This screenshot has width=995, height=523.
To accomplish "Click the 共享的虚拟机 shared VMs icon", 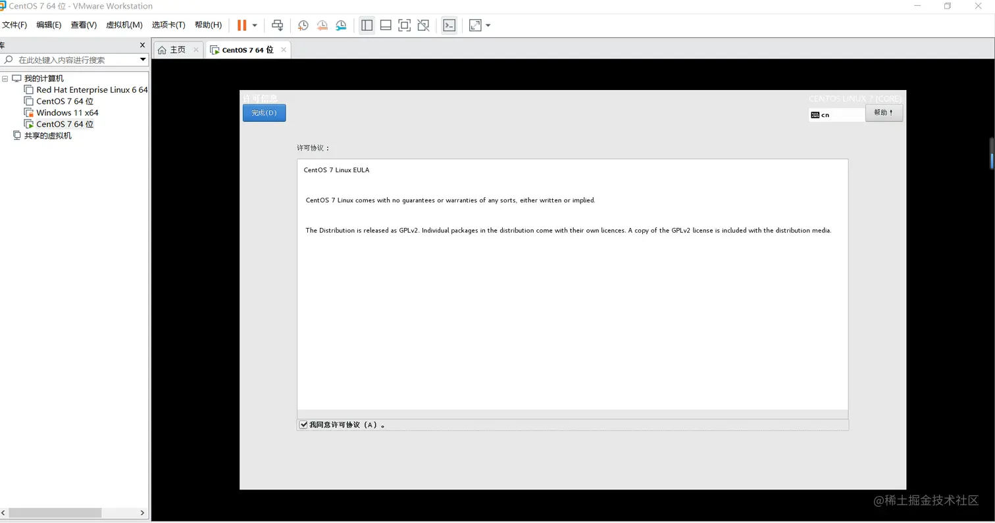I will pyautogui.click(x=16, y=135).
